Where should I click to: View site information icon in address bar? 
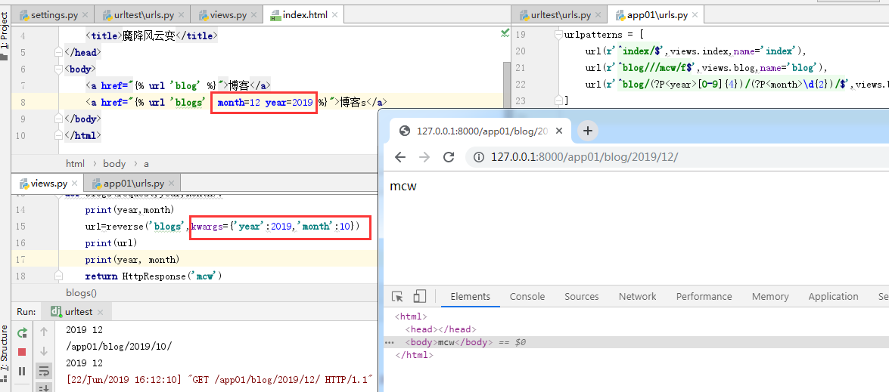478,157
